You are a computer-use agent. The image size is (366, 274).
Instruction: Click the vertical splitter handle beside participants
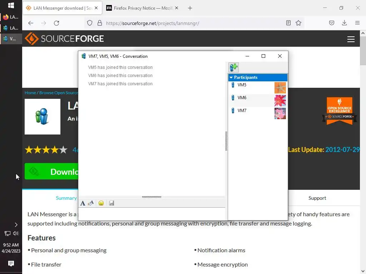(226, 141)
